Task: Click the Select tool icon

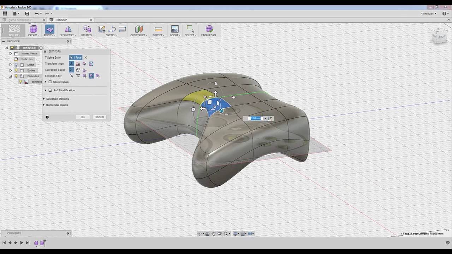Action: (x=191, y=29)
